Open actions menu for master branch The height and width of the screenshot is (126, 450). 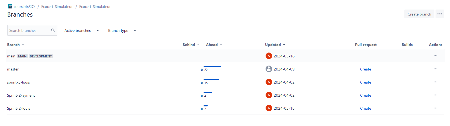pos(435,69)
